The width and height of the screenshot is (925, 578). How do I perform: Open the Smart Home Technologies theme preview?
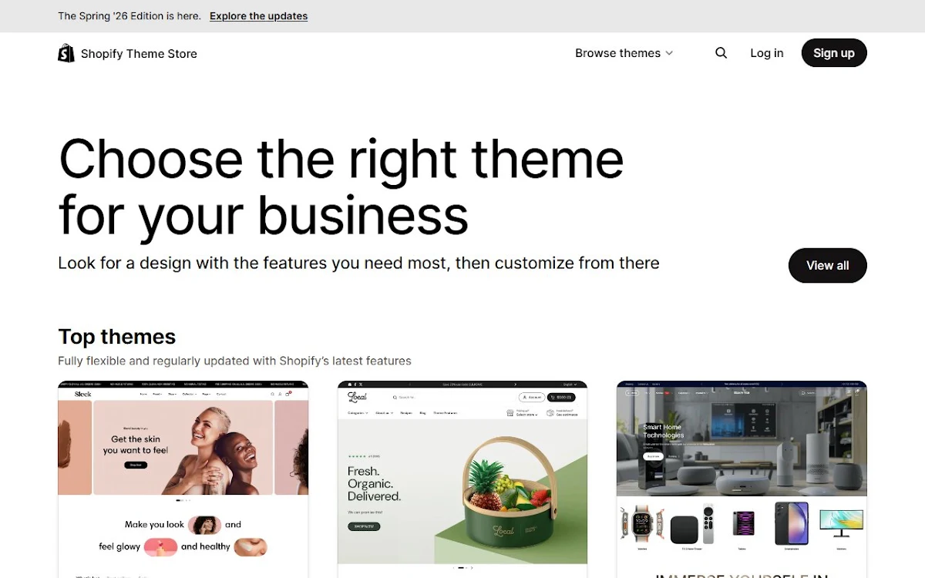click(x=742, y=479)
